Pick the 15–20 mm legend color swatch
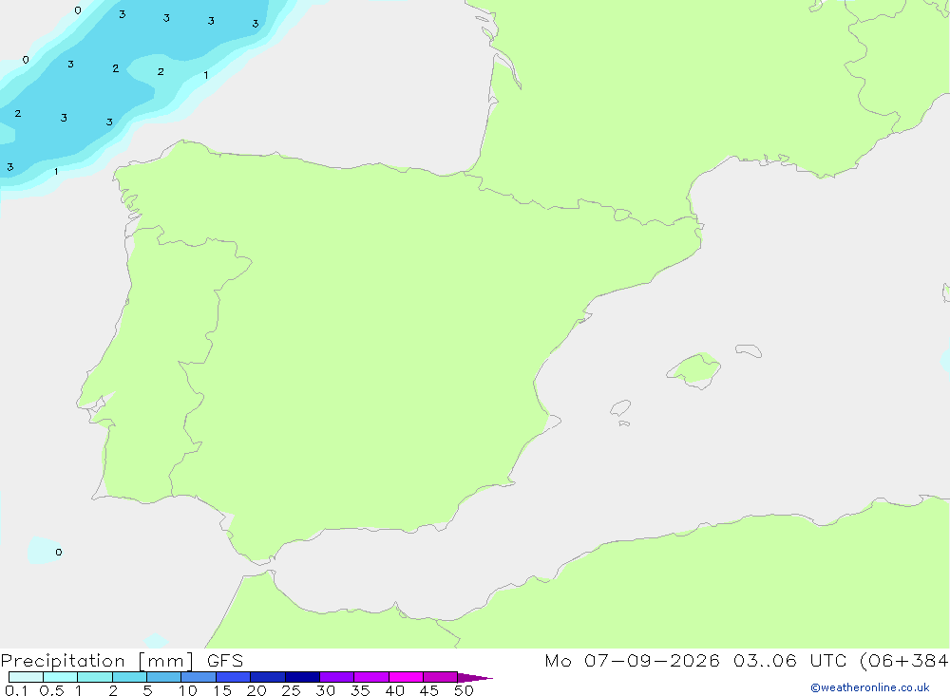Screen dimensions: 950x696 point(234,677)
